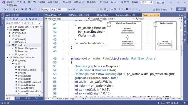188x105 pixels.
Task: Open the Wafer 예광탄 project scope dropdown
Action: 67,19
